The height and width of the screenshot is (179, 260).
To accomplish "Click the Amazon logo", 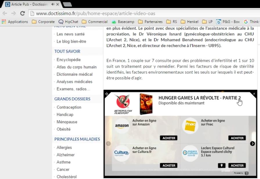I will (122, 126).
